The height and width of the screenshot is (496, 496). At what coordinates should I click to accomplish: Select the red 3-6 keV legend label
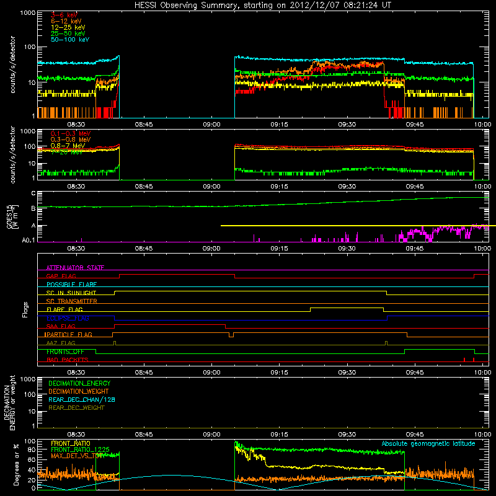(x=64, y=15)
